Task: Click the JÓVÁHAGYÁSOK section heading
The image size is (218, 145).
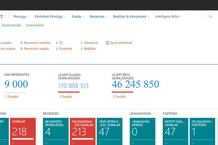Action: [140, 114]
